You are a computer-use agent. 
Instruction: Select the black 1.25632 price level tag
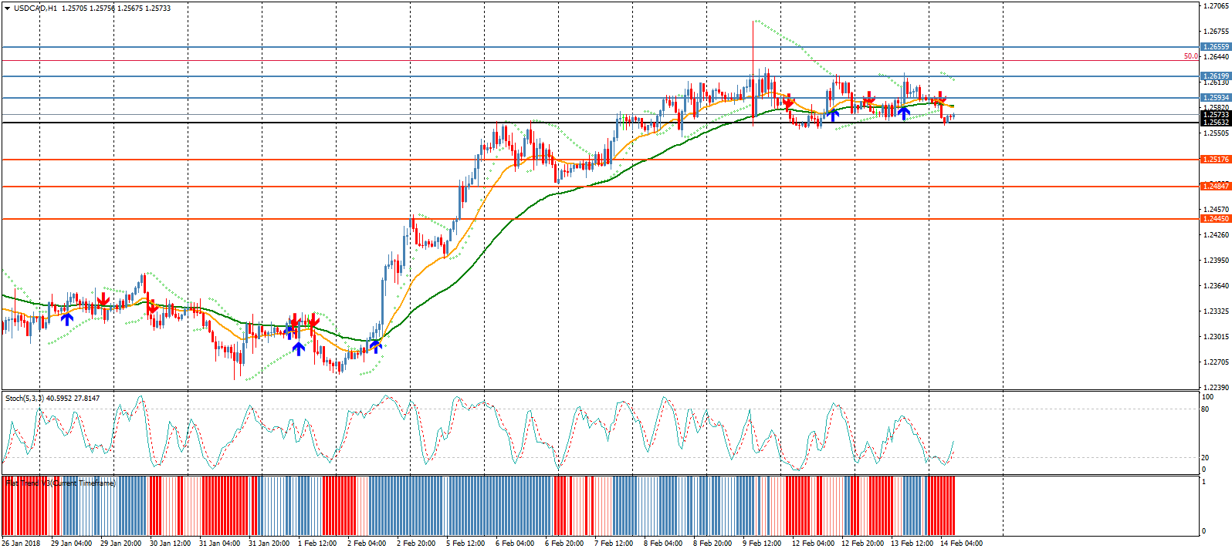tap(1216, 123)
